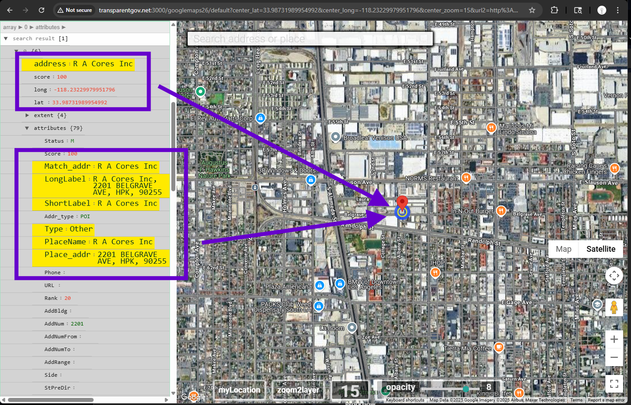631x405 pixels.
Task: Toggle fullscreen map view
Action: (x=614, y=384)
